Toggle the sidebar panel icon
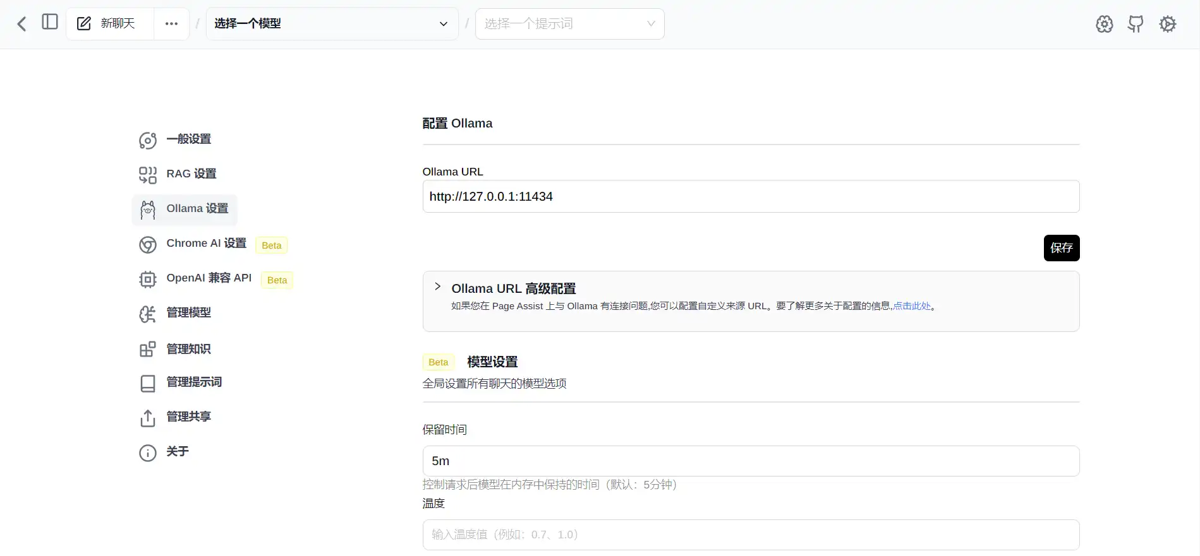Viewport: 1200px width, 556px height. tap(50, 22)
